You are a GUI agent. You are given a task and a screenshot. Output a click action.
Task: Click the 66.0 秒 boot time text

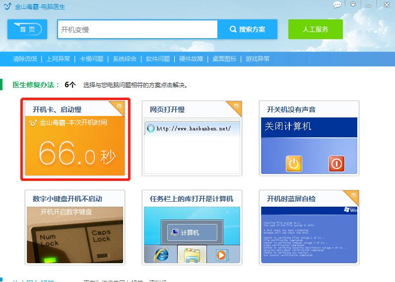click(x=77, y=153)
